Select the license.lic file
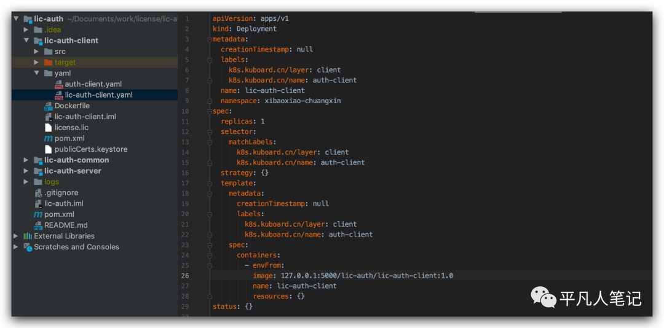This screenshot has width=664, height=328. pos(71,128)
